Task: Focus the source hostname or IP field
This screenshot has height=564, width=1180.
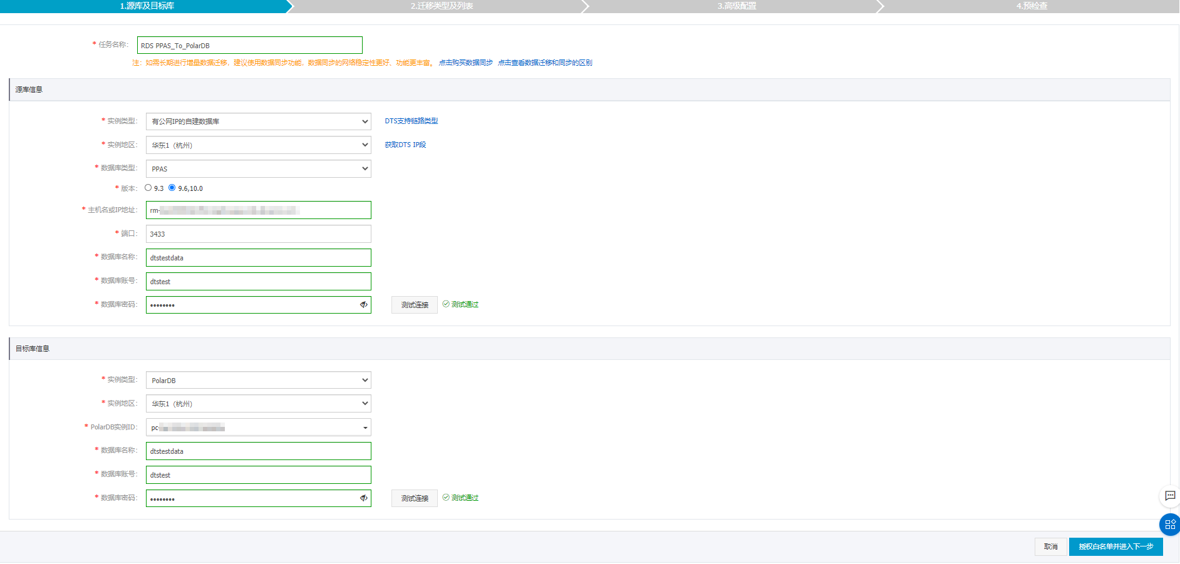Action: click(259, 210)
